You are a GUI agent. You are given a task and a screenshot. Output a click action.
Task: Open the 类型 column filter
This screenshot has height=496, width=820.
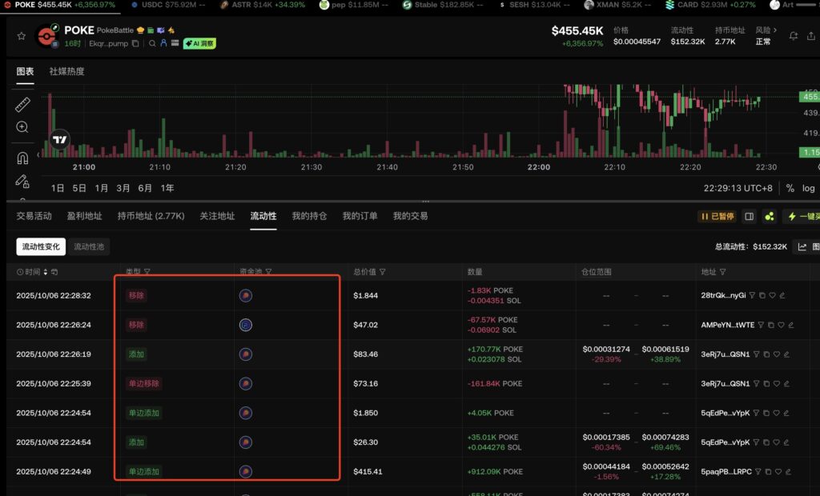[x=147, y=272]
